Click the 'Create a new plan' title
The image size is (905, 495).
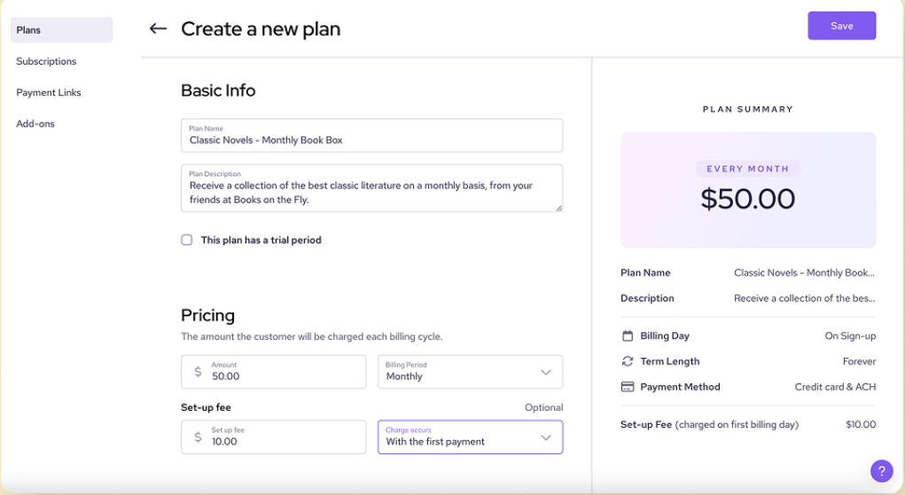261,29
